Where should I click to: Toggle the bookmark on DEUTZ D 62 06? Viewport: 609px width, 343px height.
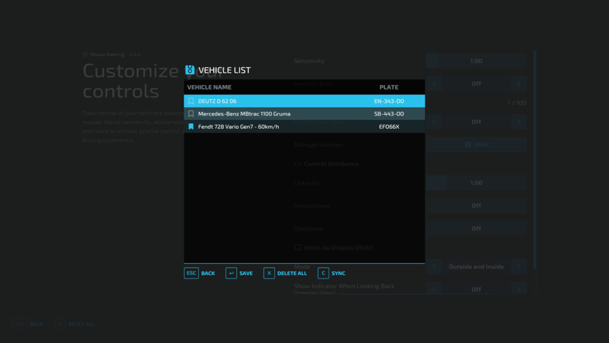(191, 101)
